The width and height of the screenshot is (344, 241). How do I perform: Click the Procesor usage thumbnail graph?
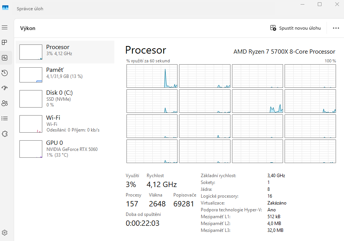(x=30, y=52)
